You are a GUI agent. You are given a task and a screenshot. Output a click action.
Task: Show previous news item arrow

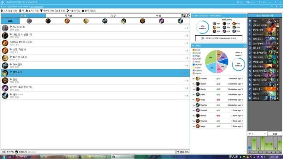pyautogui.click(x=272, y=6)
